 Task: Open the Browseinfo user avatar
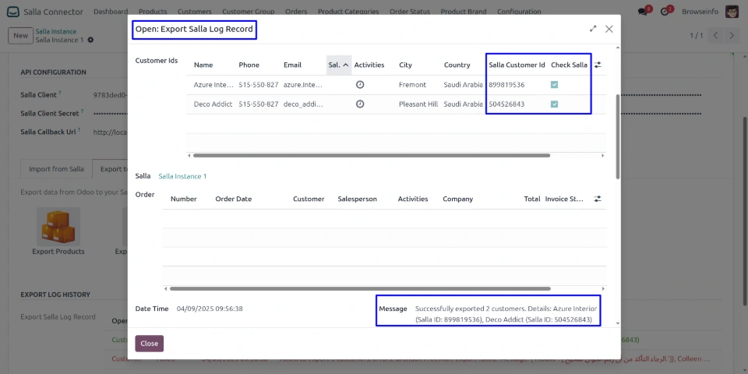click(x=732, y=12)
